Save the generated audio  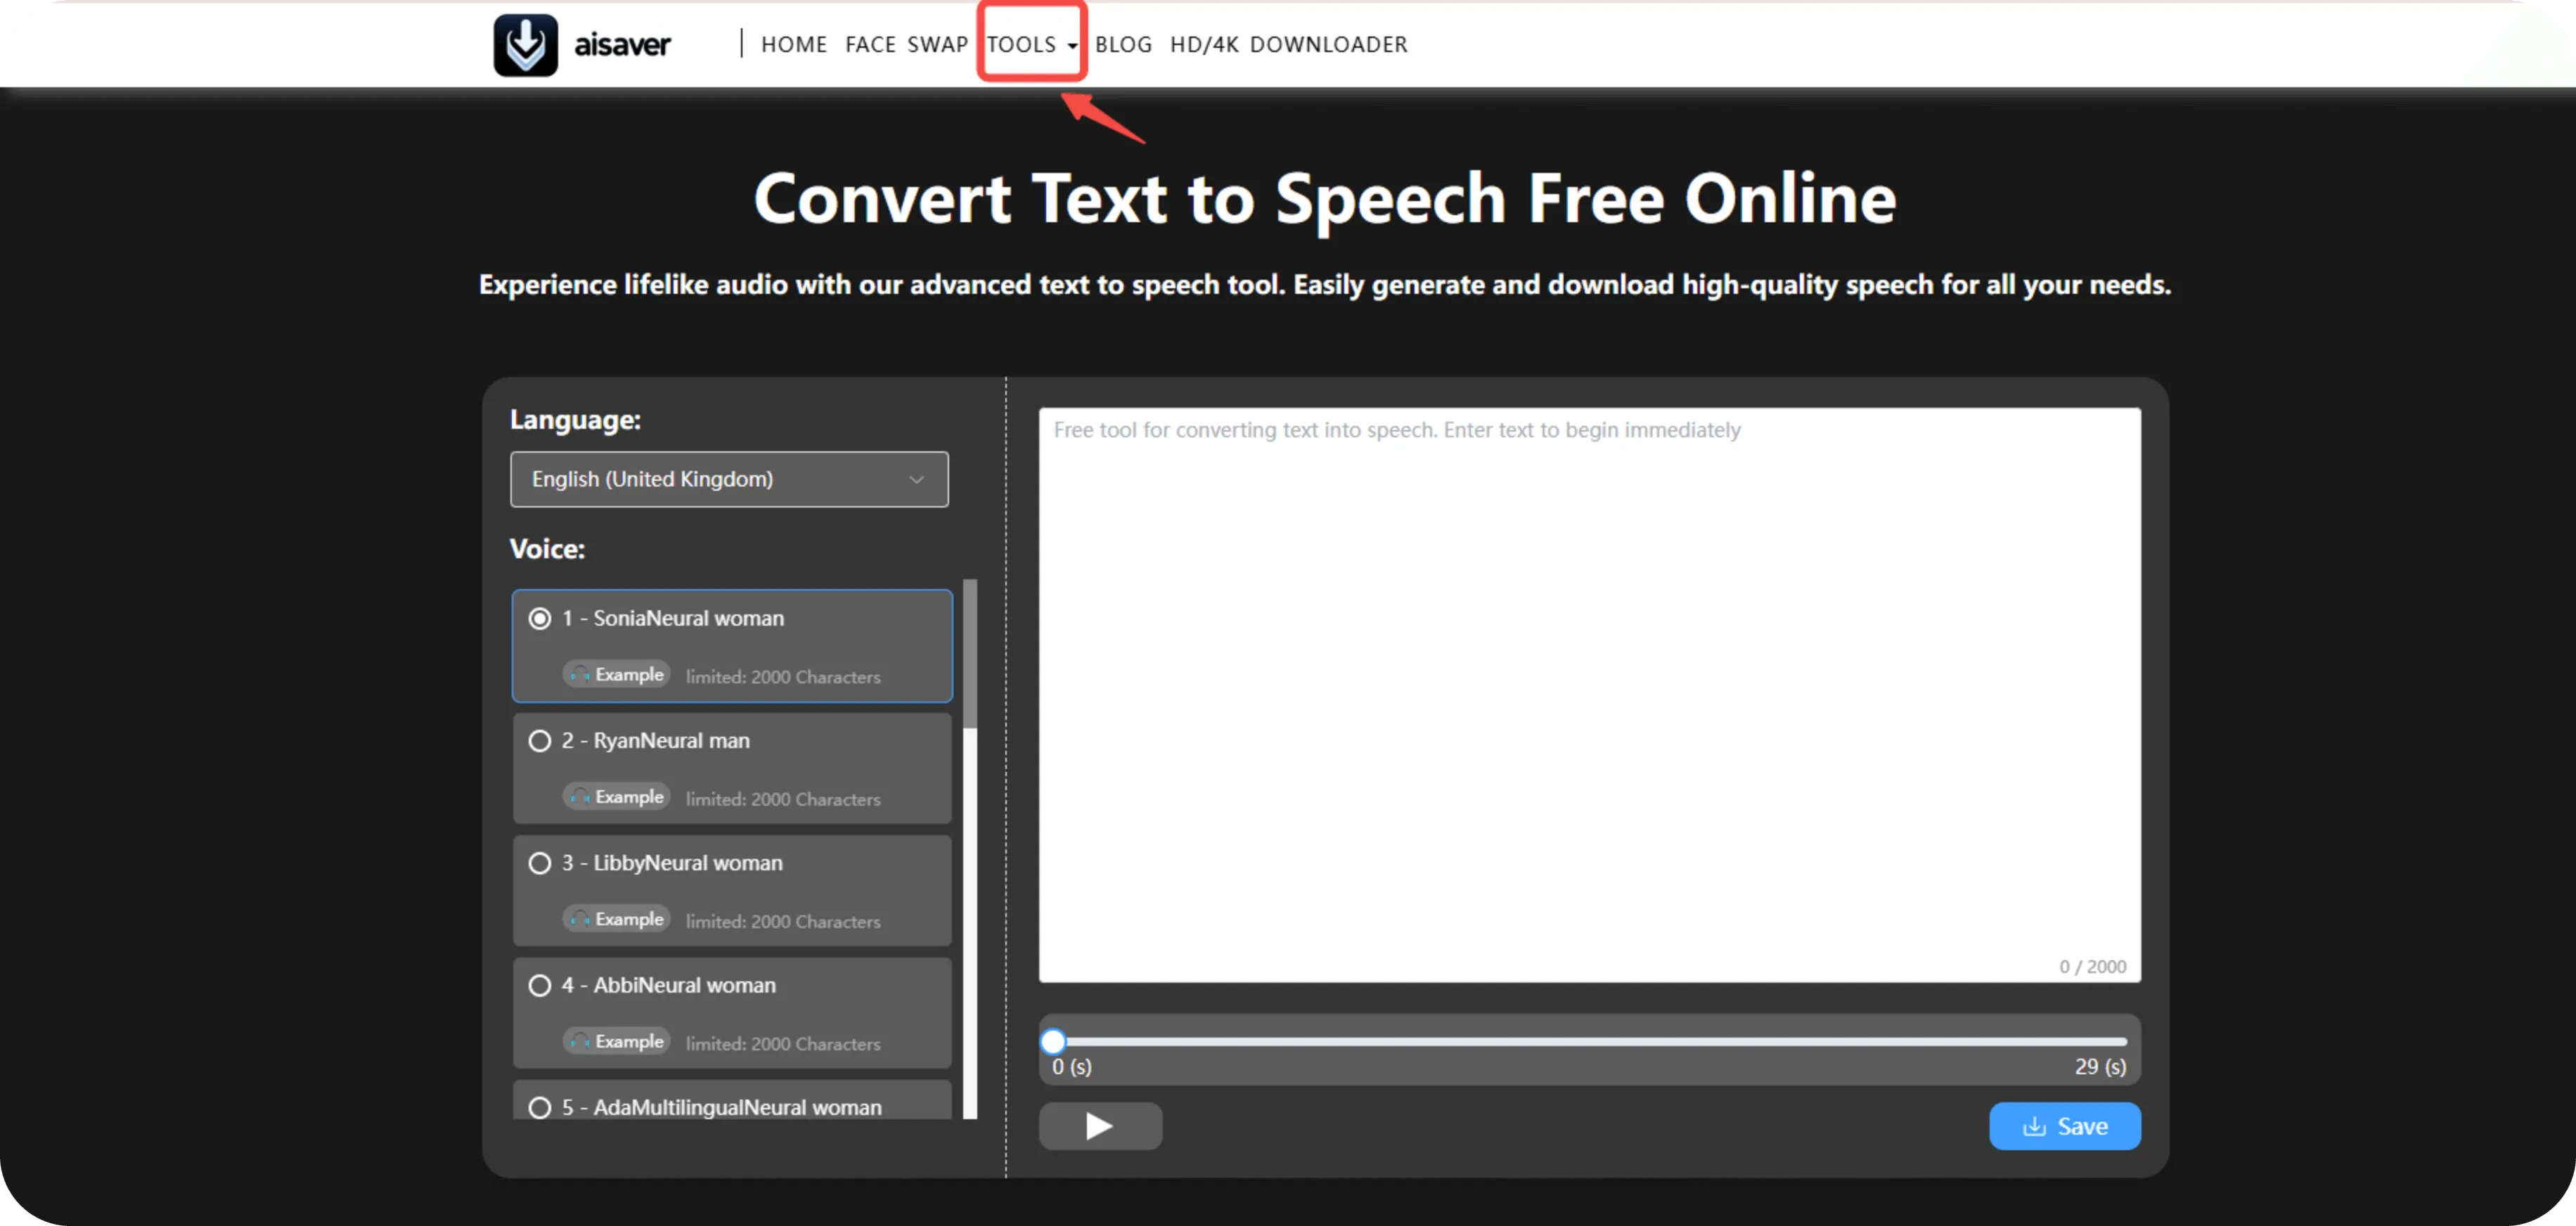click(x=2065, y=1126)
